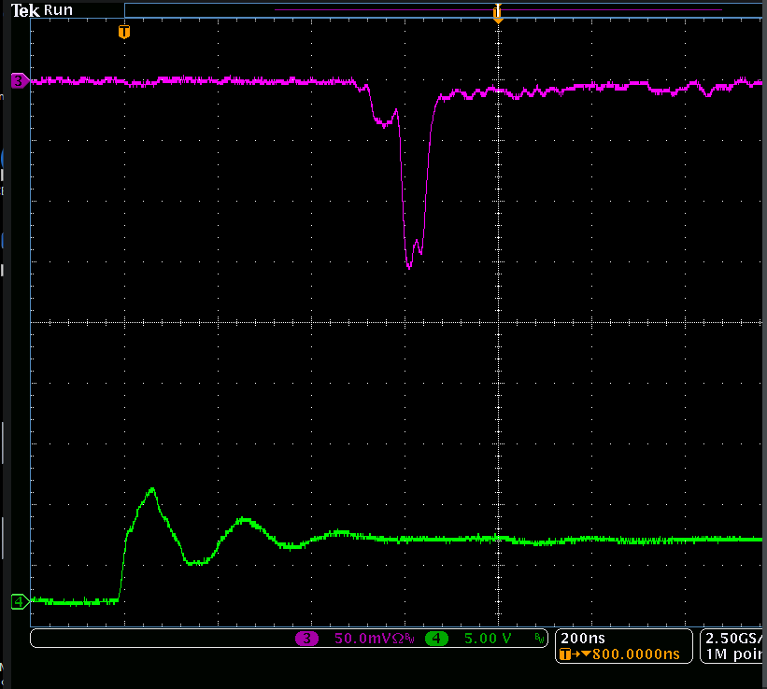Click the Run acquisition status label
Image resolution: width=767 pixels, height=689 pixels.
click(x=58, y=10)
